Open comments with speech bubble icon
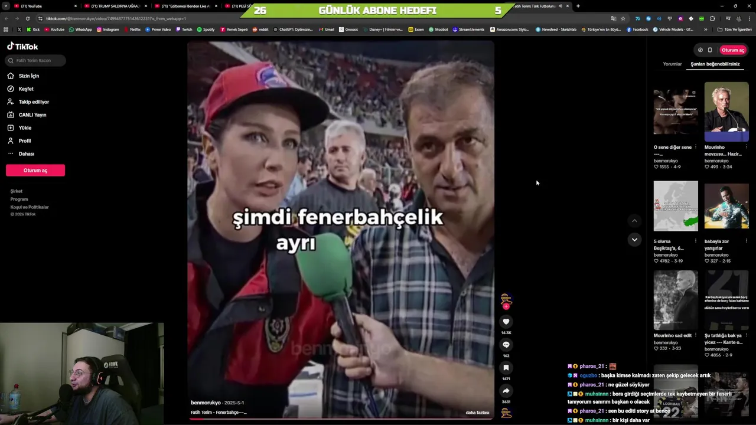Viewport: 756px width, 425px height. coord(506,345)
